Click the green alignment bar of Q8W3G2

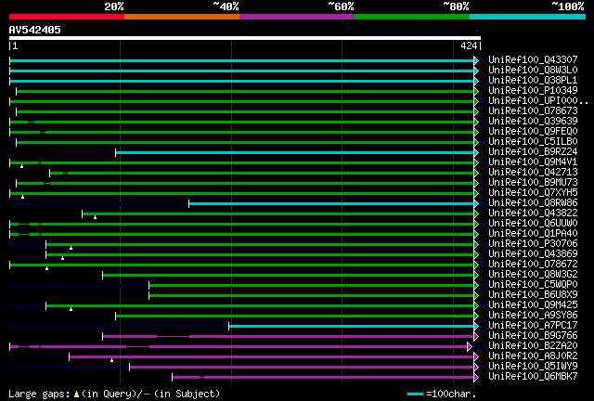point(288,275)
